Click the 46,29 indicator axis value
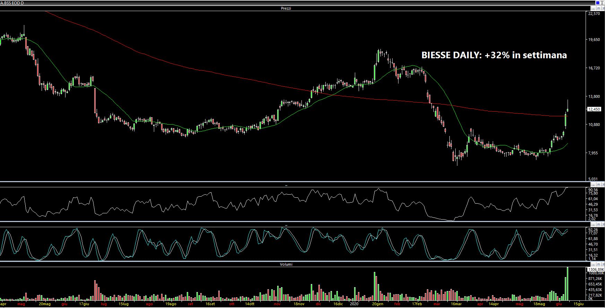The width and height of the screenshot is (605, 308). [x=593, y=205]
